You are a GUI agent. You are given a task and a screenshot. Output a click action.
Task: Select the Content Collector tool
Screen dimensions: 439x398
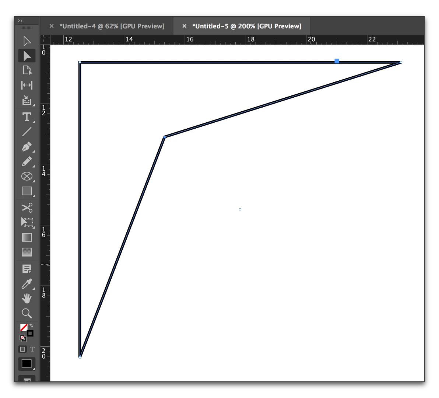click(x=27, y=100)
